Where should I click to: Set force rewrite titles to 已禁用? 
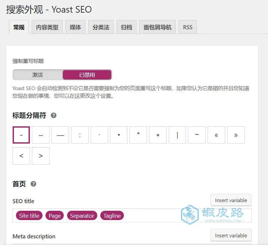pos(87,75)
